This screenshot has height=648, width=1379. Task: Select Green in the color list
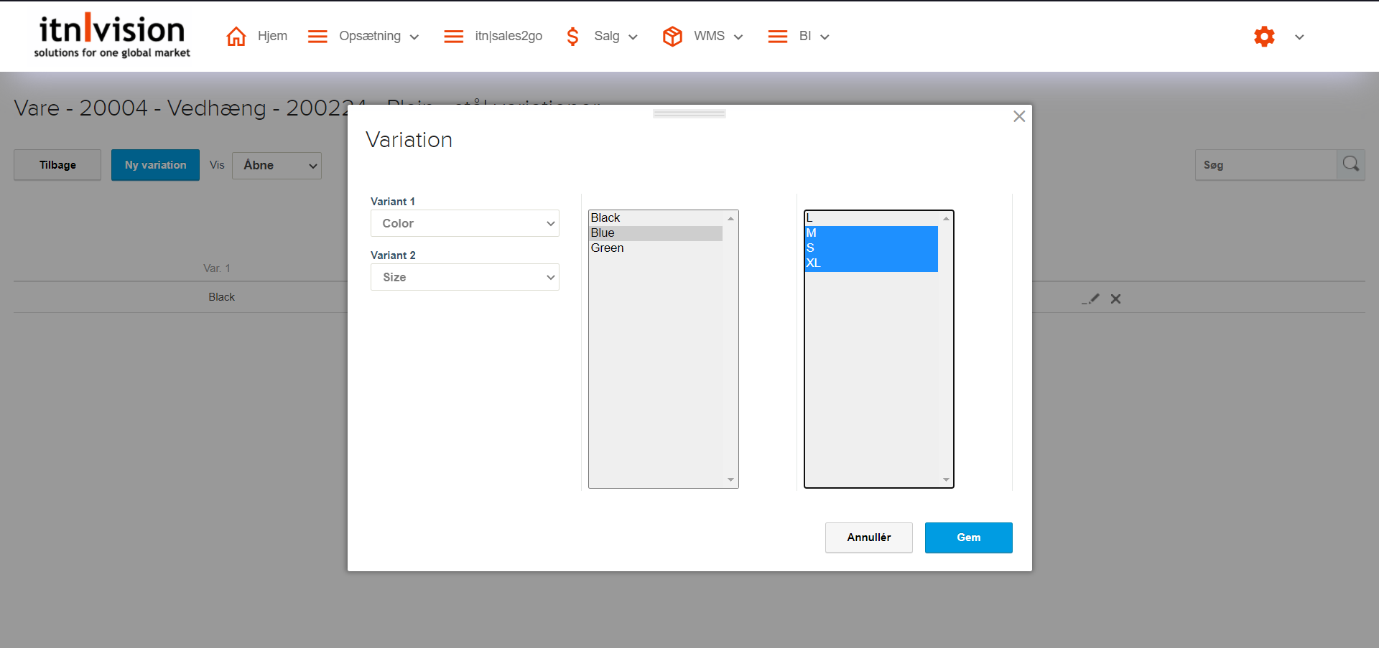(x=608, y=248)
